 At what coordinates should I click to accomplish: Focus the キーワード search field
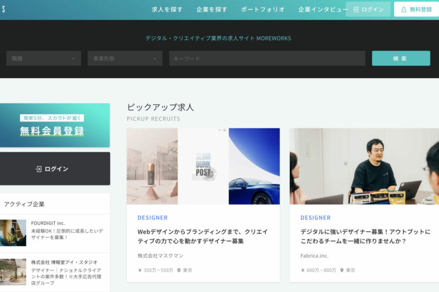pos(267,58)
